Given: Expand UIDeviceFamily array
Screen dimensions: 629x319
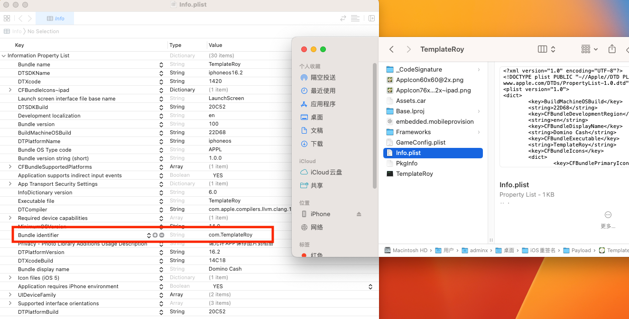Looking at the screenshot, I should click(x=10, y=294).
